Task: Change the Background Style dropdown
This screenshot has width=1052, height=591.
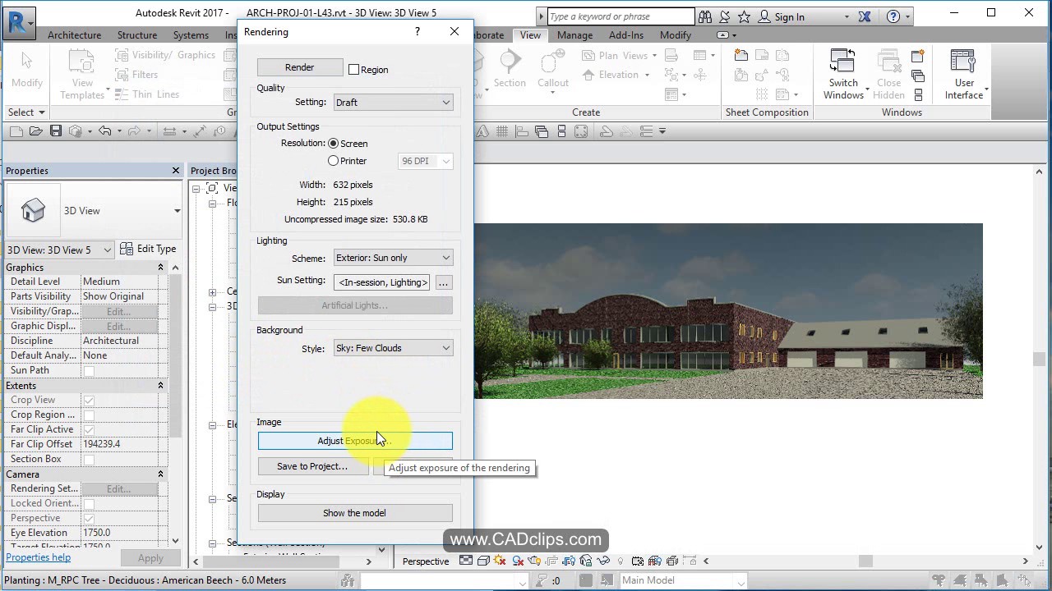Action: [393, 347]
